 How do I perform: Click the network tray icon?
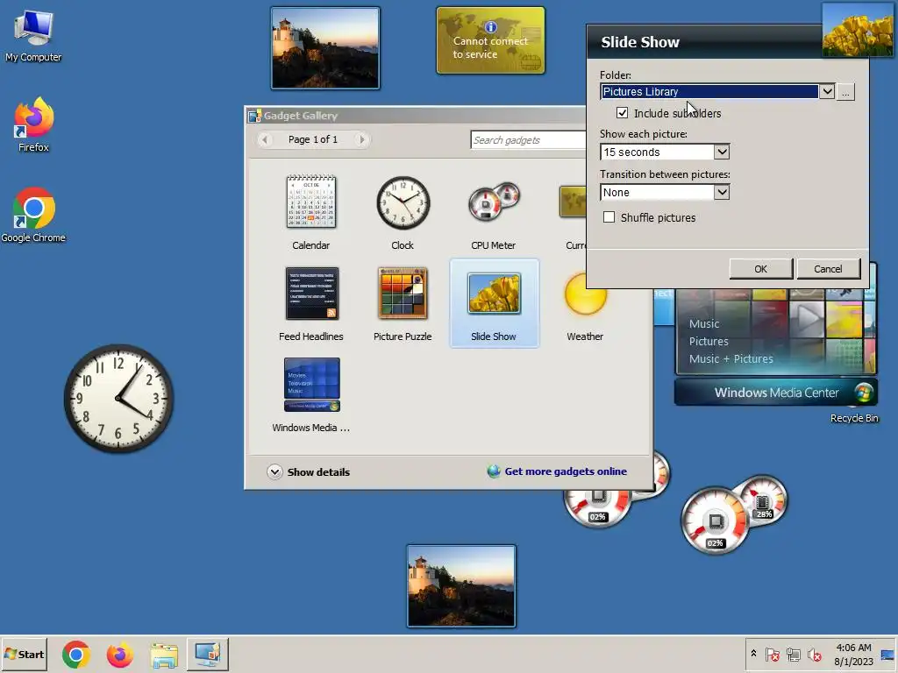pyautogui.click(x=793, y=654)
